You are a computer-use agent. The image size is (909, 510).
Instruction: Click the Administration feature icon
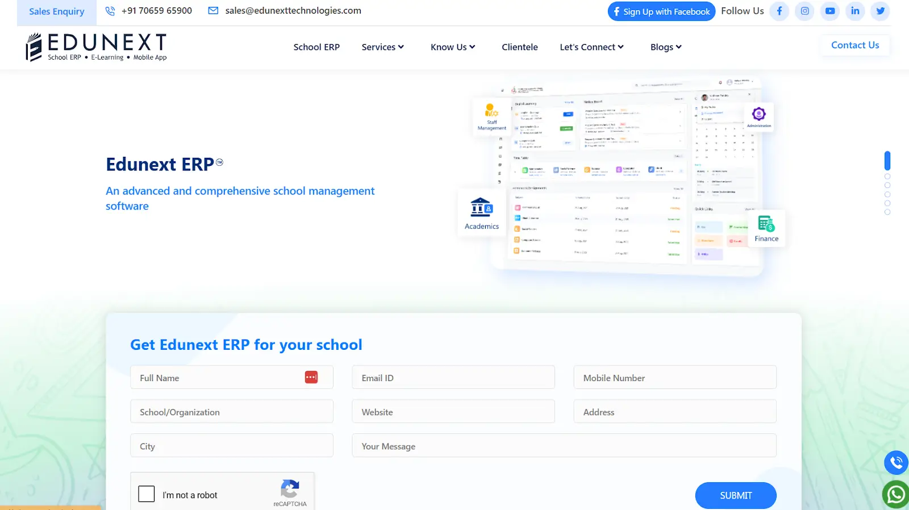759,117
